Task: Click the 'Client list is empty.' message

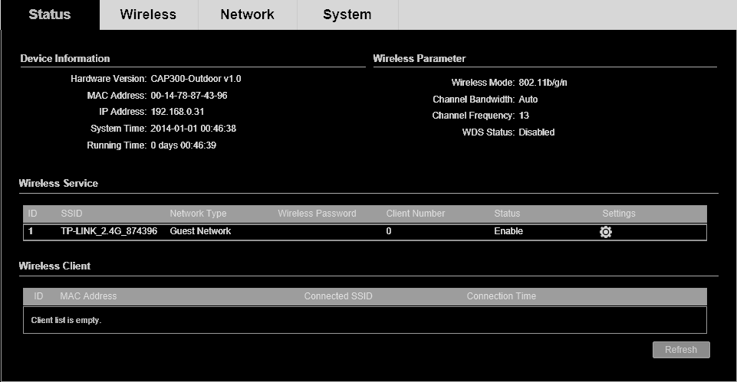Action: pos(66,320)
